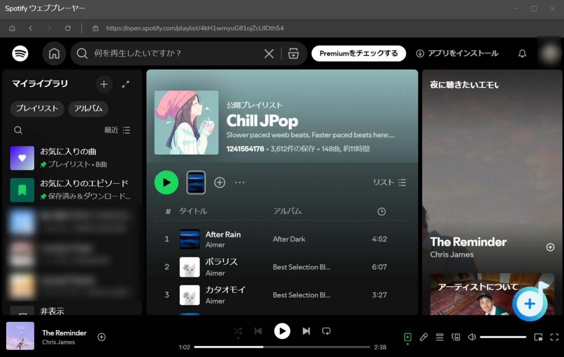Search within My Library magnifier icon
Viewport: 564px width, 357px height.
[x=18, y=130]
